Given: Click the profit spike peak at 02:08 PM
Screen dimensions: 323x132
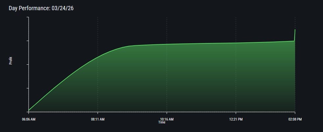Looking at the screenshot, I should [x=295, y=30].
